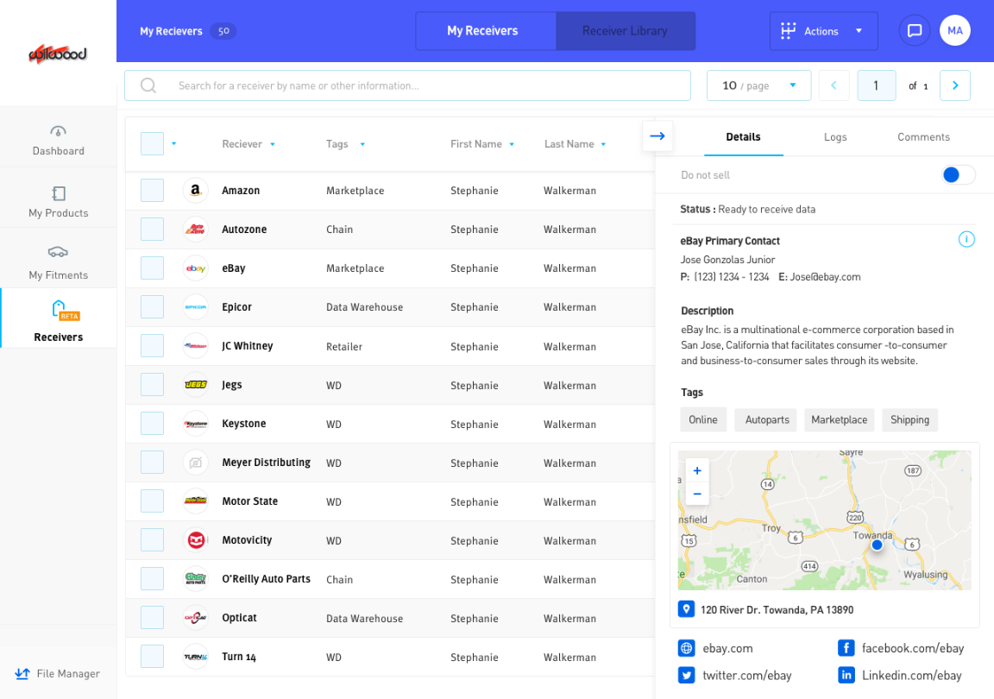Open the Tags column filter dropdown
Screen dimensions: 994x699
click(362, 145)
